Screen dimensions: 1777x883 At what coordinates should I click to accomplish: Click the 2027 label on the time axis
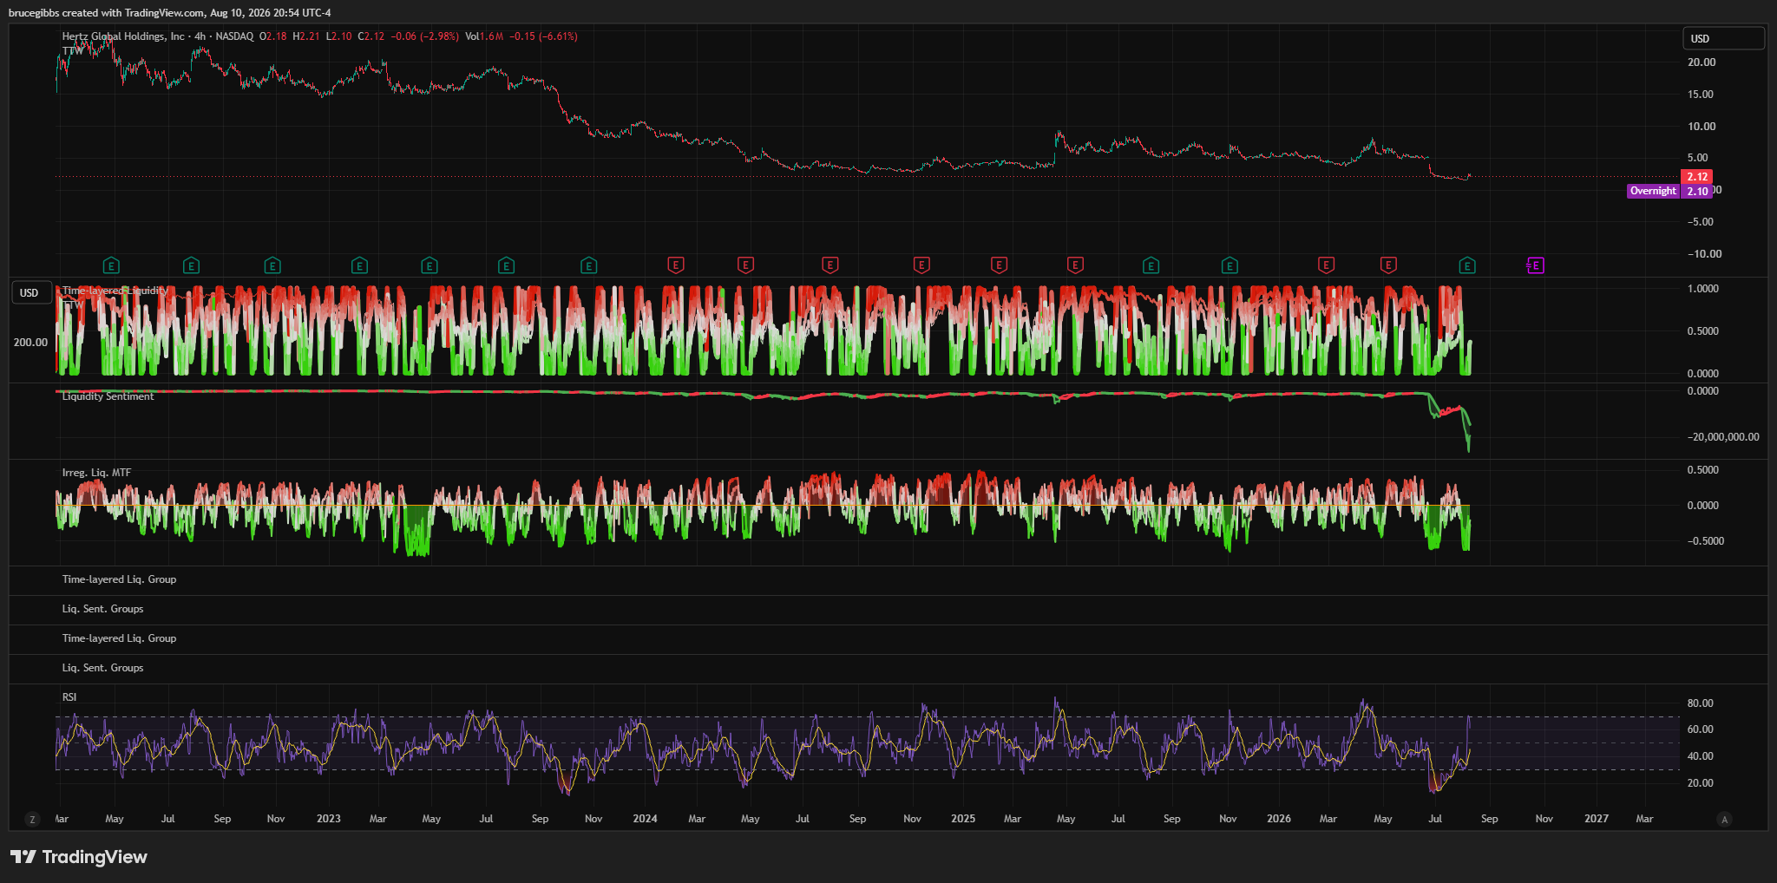coord(1597,819)
